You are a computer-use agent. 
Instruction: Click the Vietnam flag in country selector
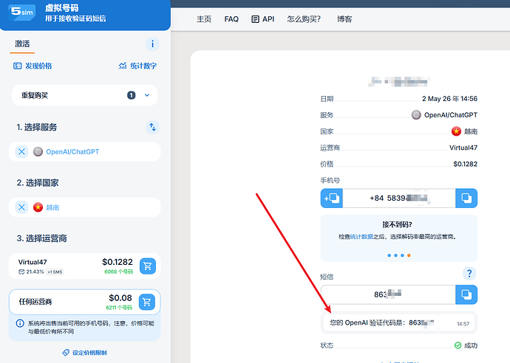38,207
